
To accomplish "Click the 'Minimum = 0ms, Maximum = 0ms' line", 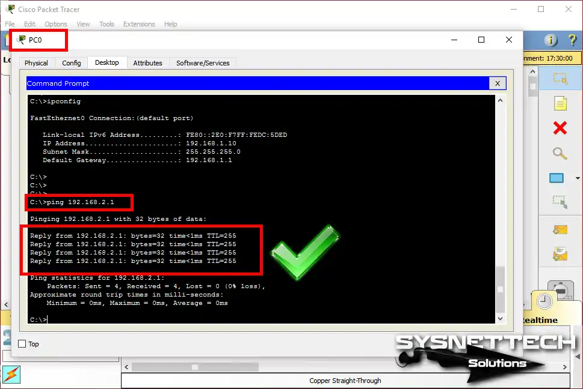I will pyautogui.click(x=137, y=303).
